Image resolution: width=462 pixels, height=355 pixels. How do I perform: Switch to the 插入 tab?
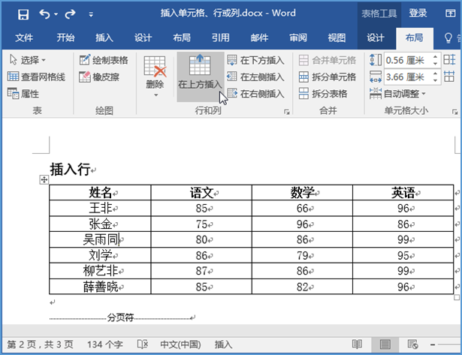point(104,38)
